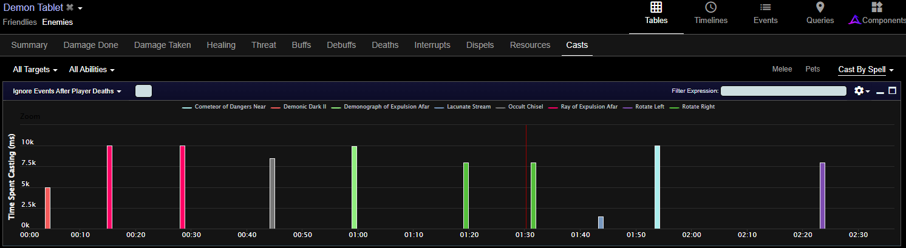
Task: Open the Resources tab
Action: [x=530, y=45]
